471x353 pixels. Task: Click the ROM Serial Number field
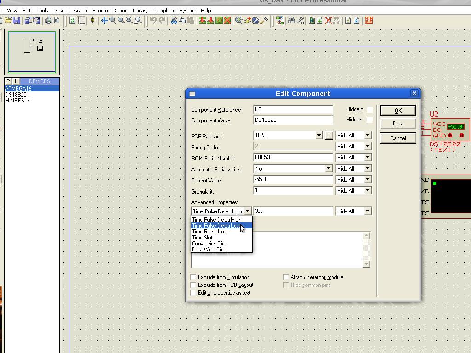(293, 158)
